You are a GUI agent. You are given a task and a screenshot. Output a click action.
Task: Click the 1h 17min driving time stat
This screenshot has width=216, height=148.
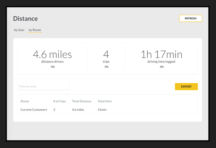point(162,54)
